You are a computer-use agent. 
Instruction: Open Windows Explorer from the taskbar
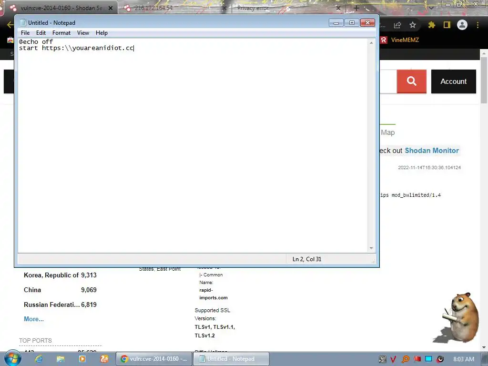(x=60, y=359)
